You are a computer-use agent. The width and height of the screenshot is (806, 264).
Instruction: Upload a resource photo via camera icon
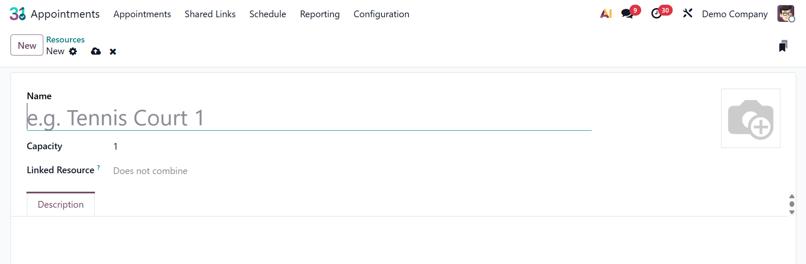click(x=751, y=118)
